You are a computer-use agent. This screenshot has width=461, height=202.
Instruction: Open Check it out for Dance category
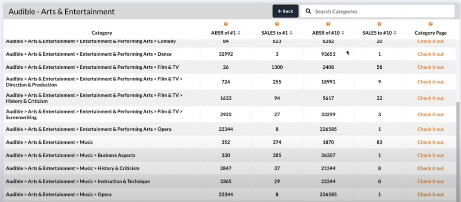click(430, 54)
